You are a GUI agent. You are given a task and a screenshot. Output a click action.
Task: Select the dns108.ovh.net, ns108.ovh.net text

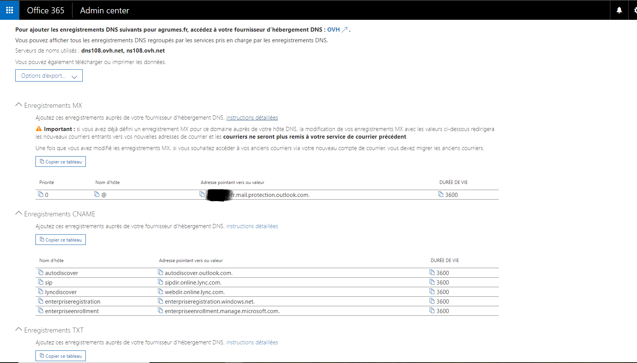(x=123, y=51)
